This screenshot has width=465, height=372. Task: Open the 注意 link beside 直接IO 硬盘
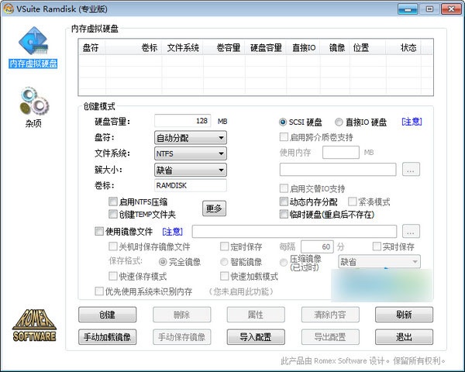click(x=411, y=122)
